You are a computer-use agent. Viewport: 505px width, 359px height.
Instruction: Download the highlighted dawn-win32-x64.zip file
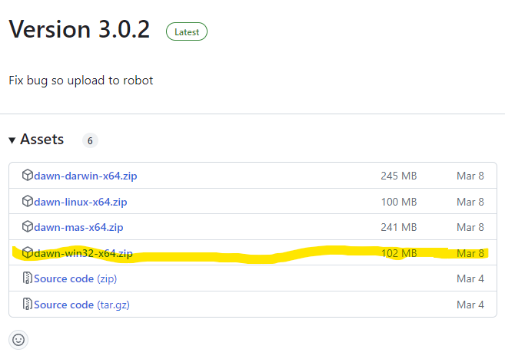coord(83,253)
